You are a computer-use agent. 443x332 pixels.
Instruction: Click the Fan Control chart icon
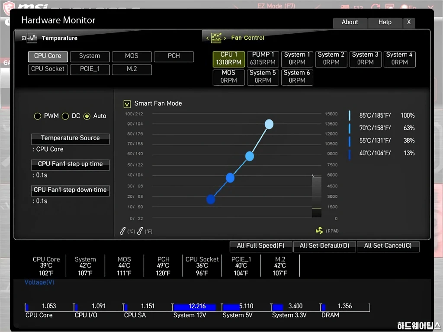216,38
